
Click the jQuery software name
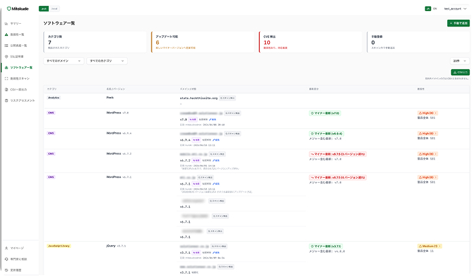pyautogui.click(x=111, y=246)
